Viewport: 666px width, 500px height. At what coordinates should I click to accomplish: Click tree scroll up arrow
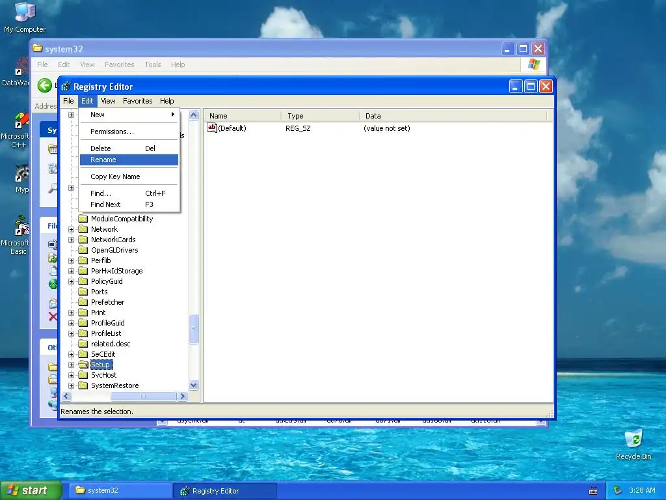[x=194, y=115]
